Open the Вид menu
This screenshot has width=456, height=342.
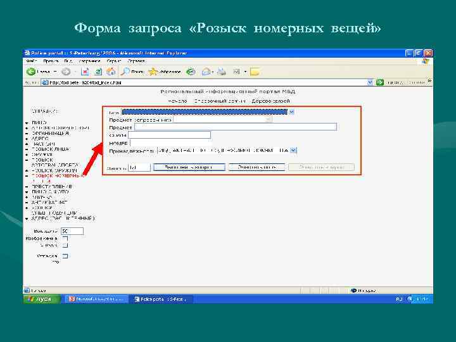[x=68, y=61]
